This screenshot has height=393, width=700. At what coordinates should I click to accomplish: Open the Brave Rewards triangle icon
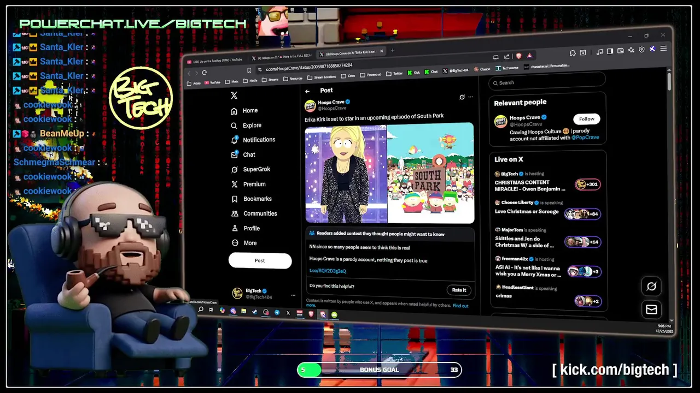point(529,56)
